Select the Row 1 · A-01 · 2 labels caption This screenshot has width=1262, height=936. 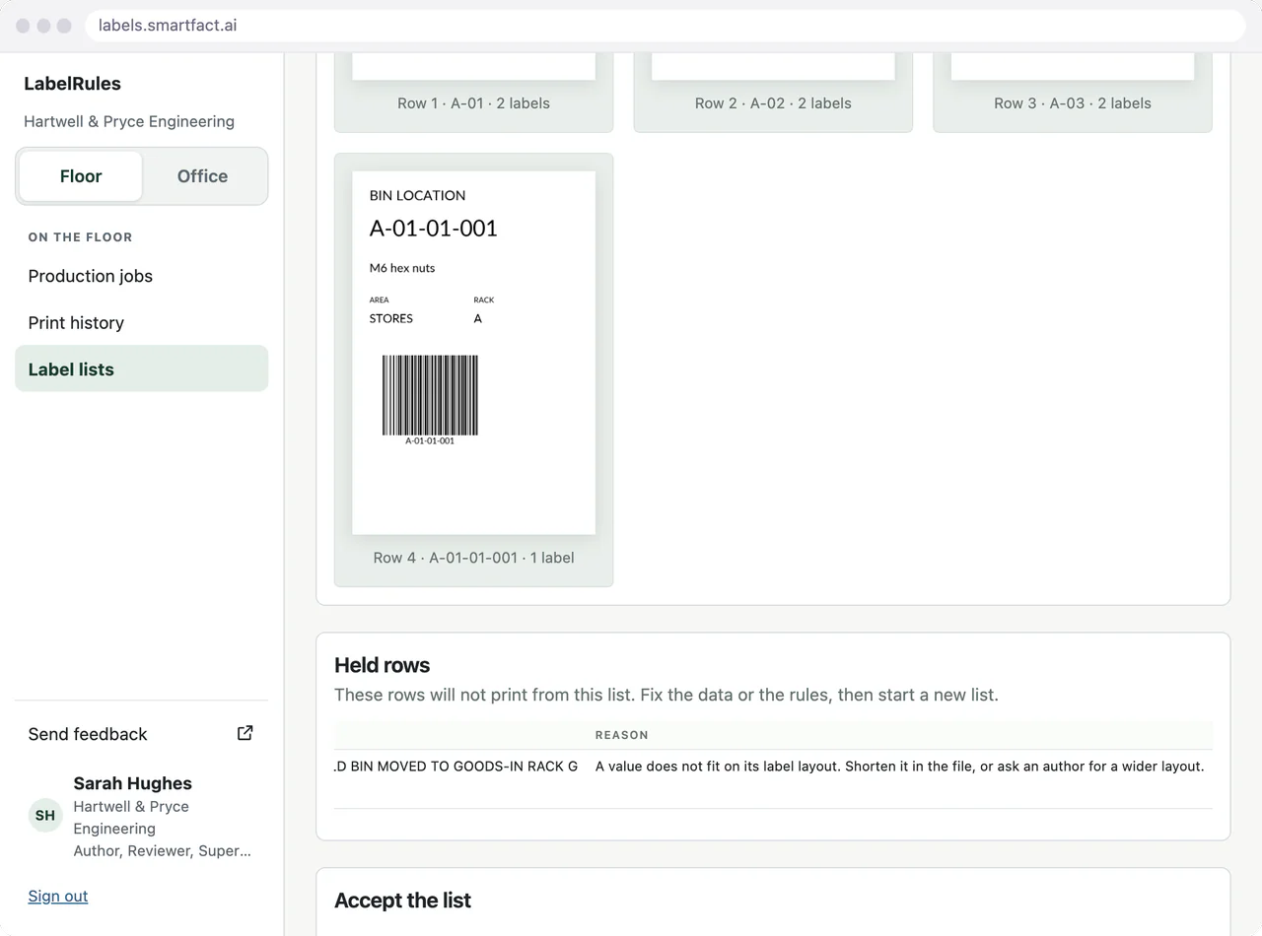click(473, 103)
